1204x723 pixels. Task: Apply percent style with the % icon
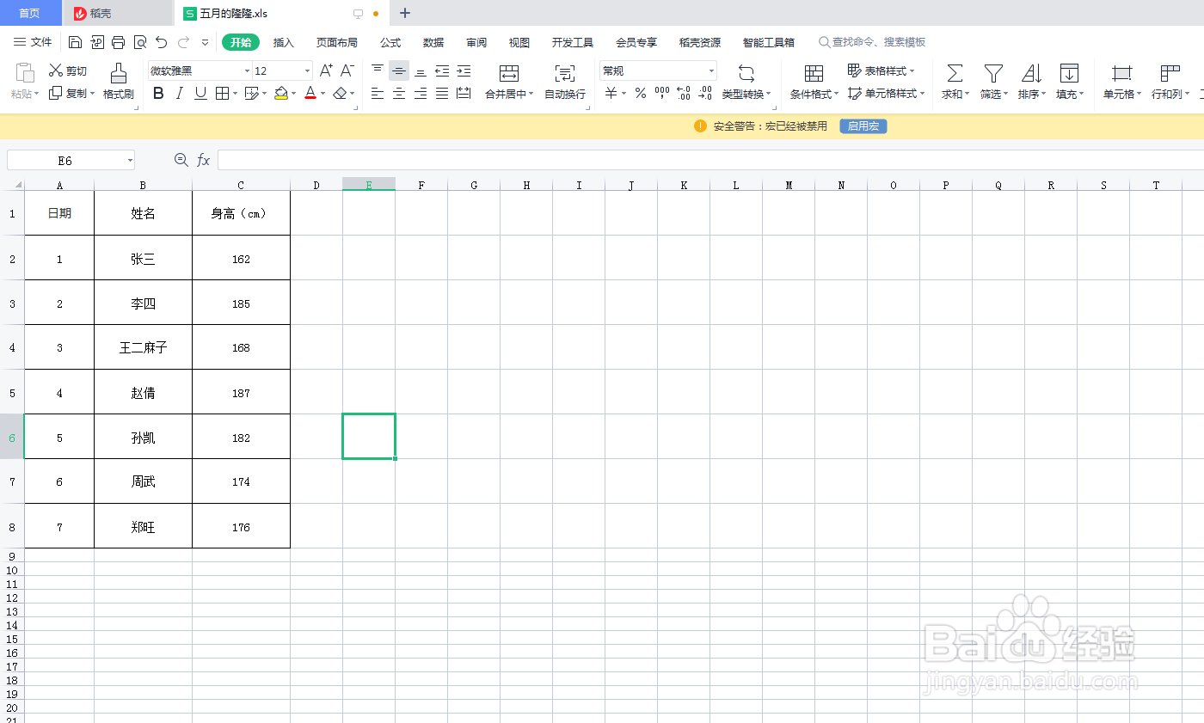pyautogui.click(x=640, y=92)
